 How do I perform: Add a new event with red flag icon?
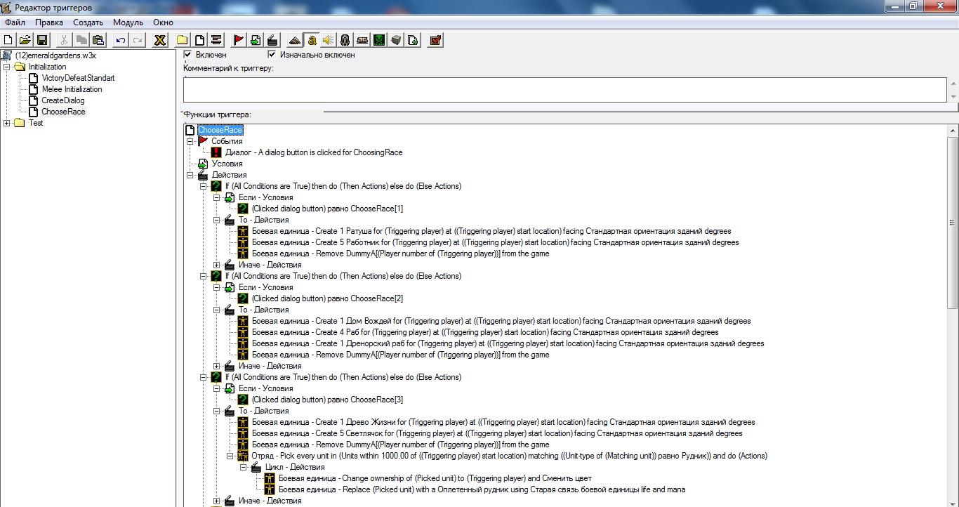tap(239, 40)
